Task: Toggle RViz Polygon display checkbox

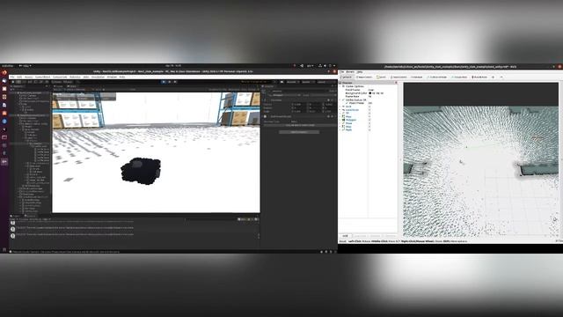Action: pos(369,120)
